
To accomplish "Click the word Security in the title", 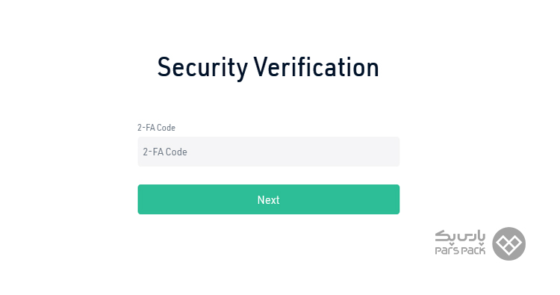I will [x=202, y=67].
